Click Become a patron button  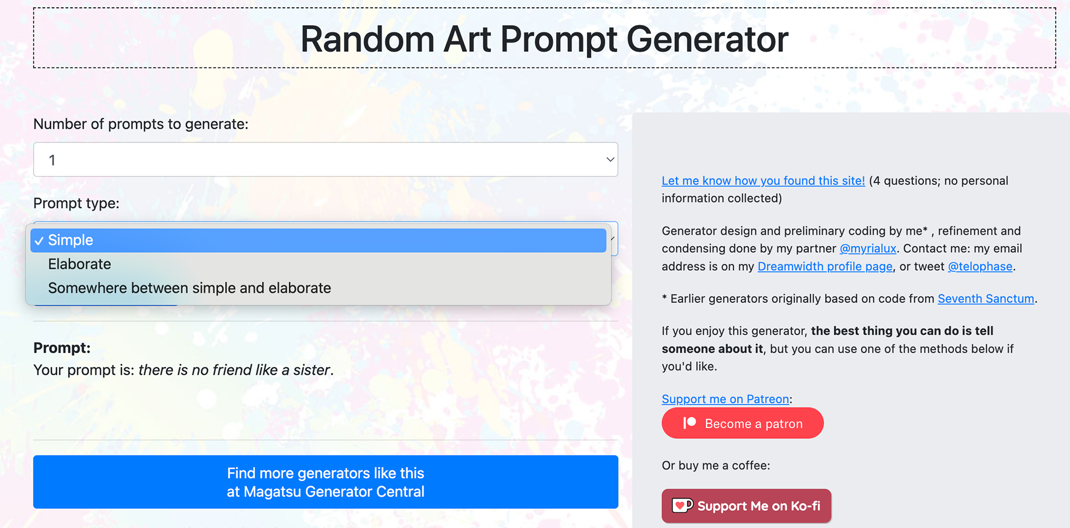coord(742,423)
